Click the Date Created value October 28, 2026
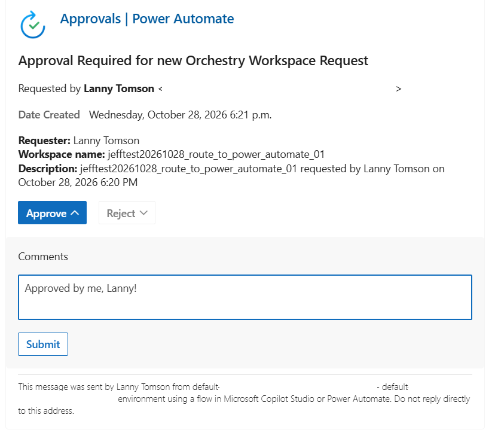The height and width of the screenshot is (436, 495). pos(181,115)
